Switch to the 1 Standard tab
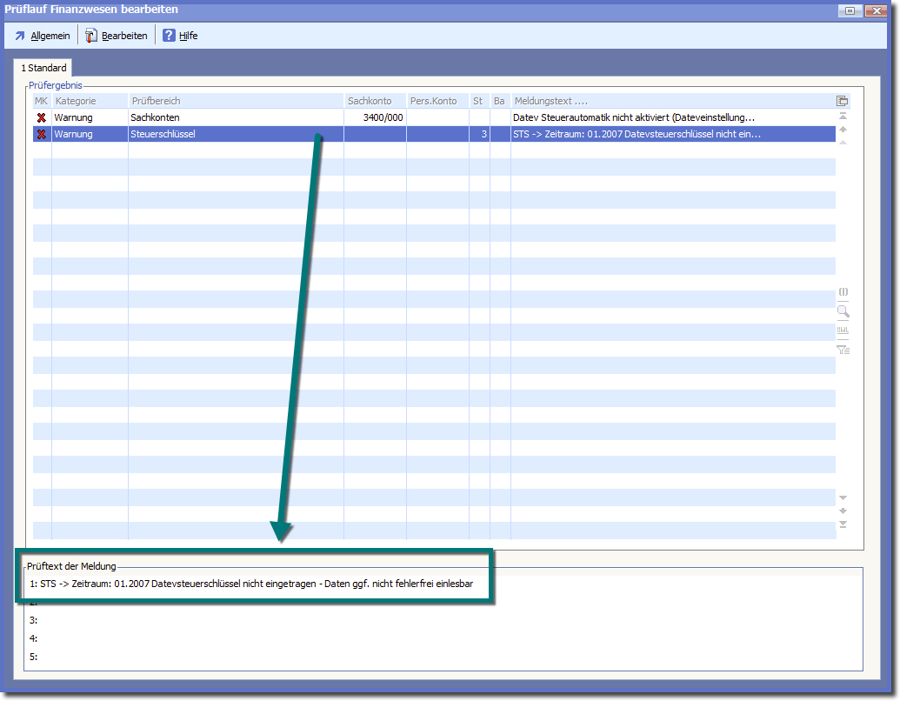 [43, 68]
